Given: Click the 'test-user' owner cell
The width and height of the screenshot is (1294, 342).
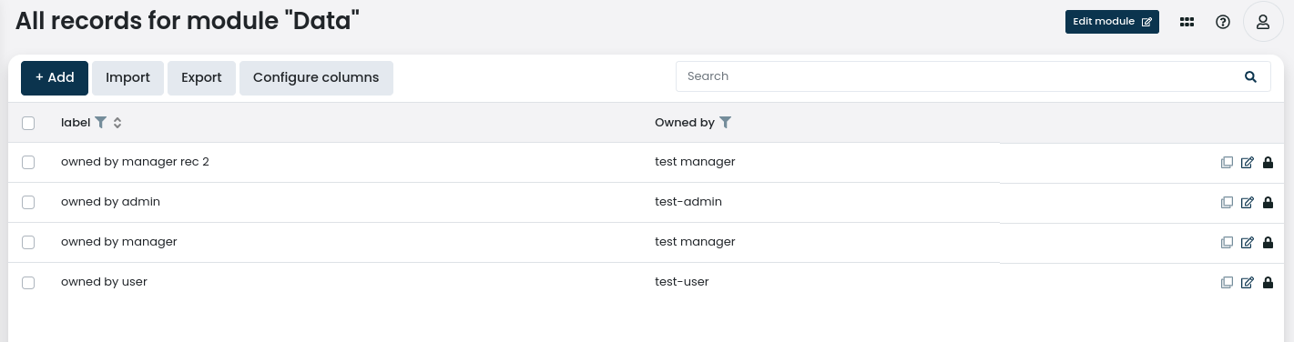Looking at the screenshot, I should click(682, 282).
